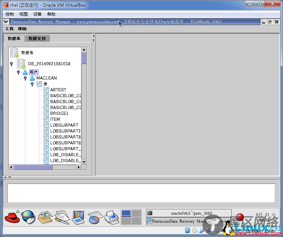283x237 pixels.
Task: Select the MACLEAN user node
Action: (x=46, y=78)
